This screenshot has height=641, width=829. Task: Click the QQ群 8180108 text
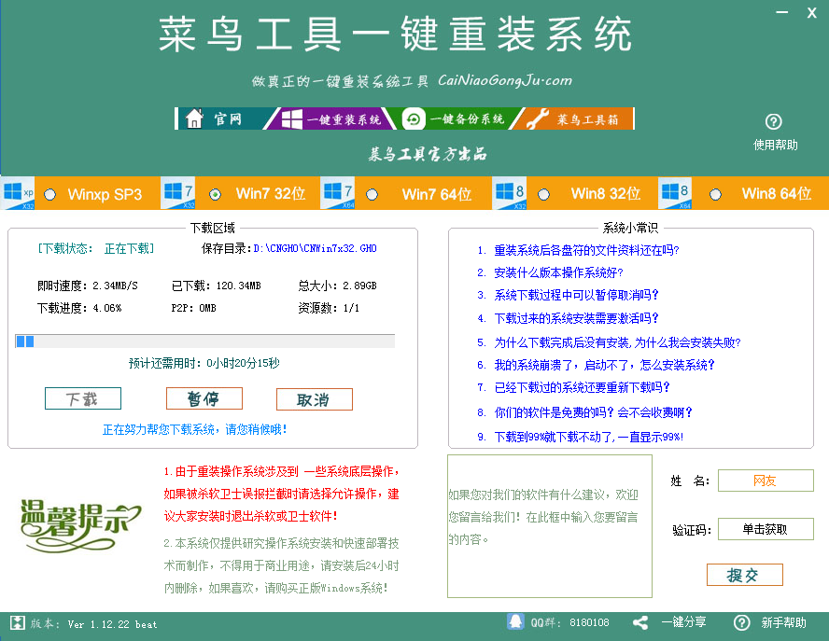coord(569,622)
